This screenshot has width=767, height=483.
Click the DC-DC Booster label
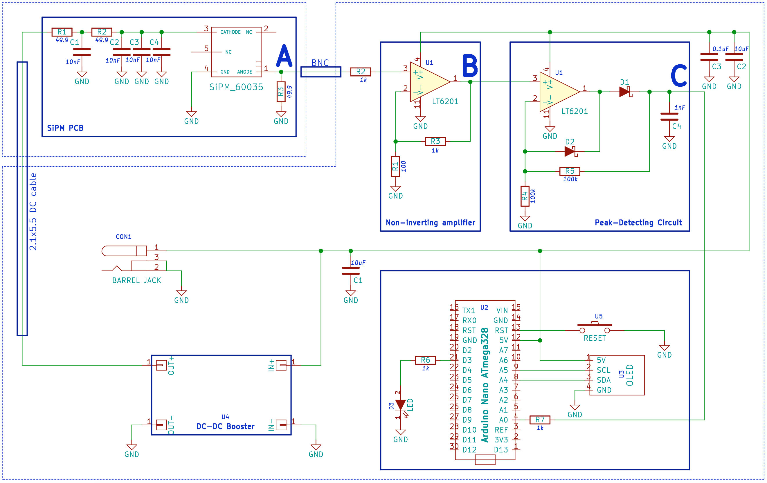(225, 426)
